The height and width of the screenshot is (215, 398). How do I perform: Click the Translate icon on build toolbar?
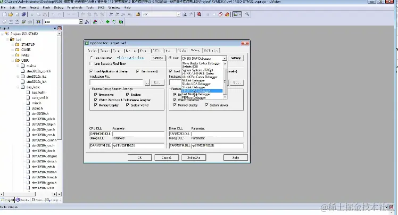pyautogui.click(x=4, y=22)
